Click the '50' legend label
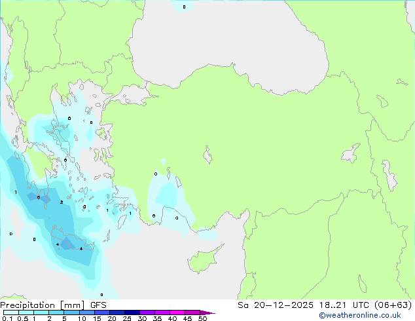This screenshot has width=415, height=321. pos(202,318)
